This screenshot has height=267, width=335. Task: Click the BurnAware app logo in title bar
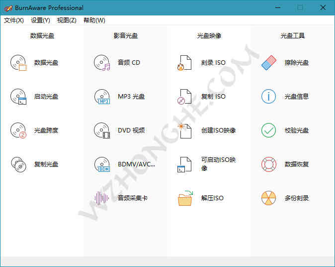point(8,8)
